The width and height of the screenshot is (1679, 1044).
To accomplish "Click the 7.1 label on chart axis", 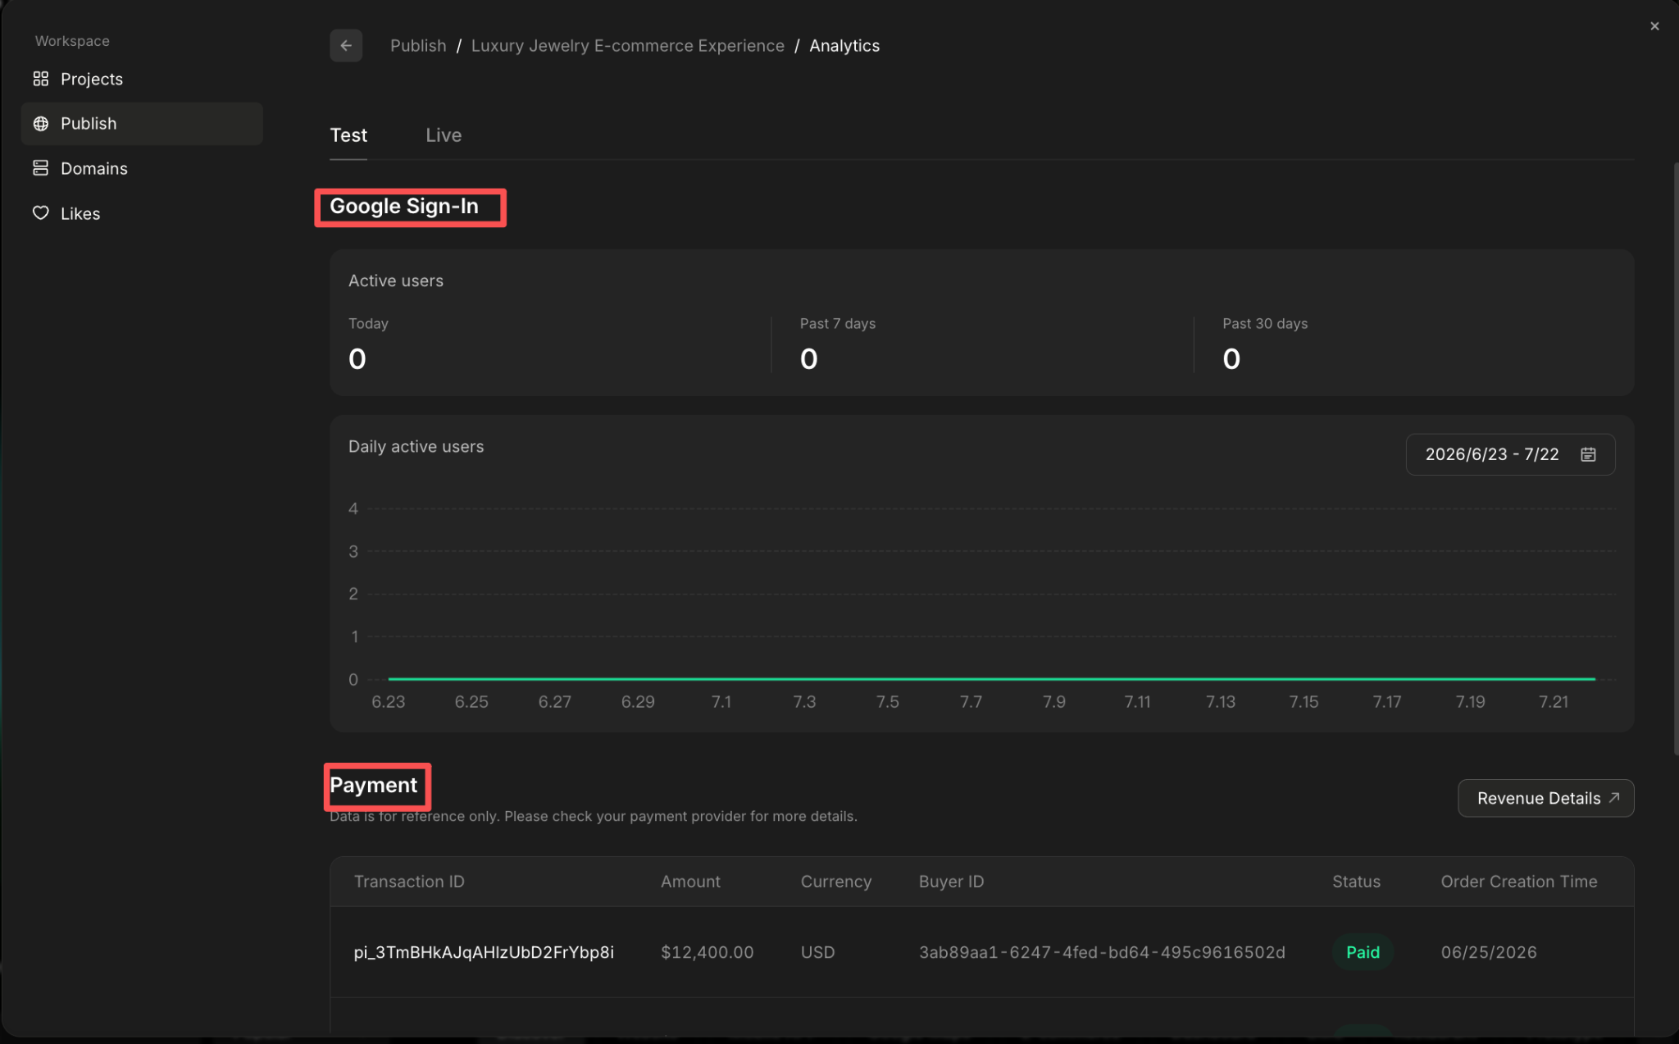I will [721, 702].
